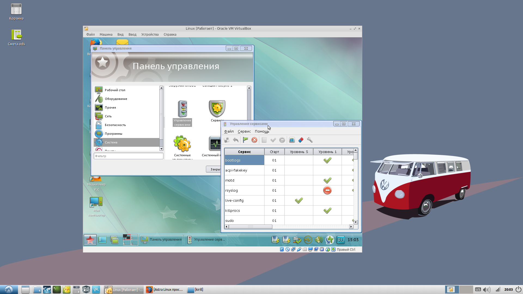Click the binoculars search toolbar icon
Image resolution: width=523 pixels, height=294 pixels.
(292, 140)
